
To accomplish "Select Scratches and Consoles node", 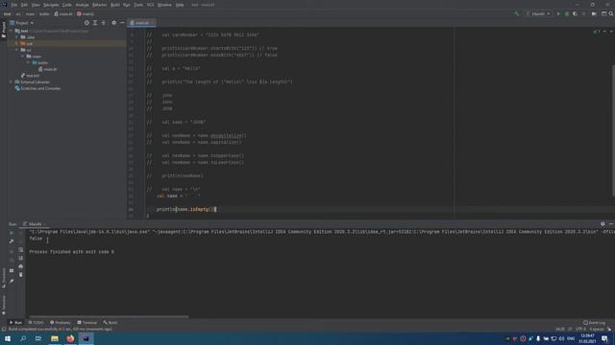I will point(37,88).
